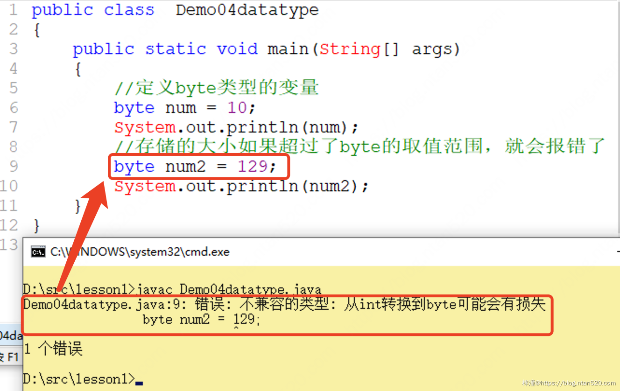
Task: Click the last 'D:\src\lesson1>' prompt in cmd
Action: (79, 379)
